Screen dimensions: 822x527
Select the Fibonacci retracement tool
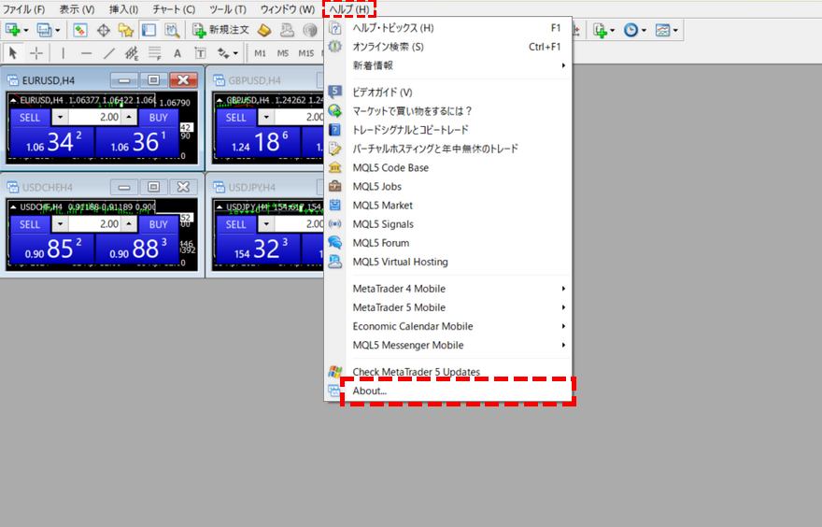(155, 53)
